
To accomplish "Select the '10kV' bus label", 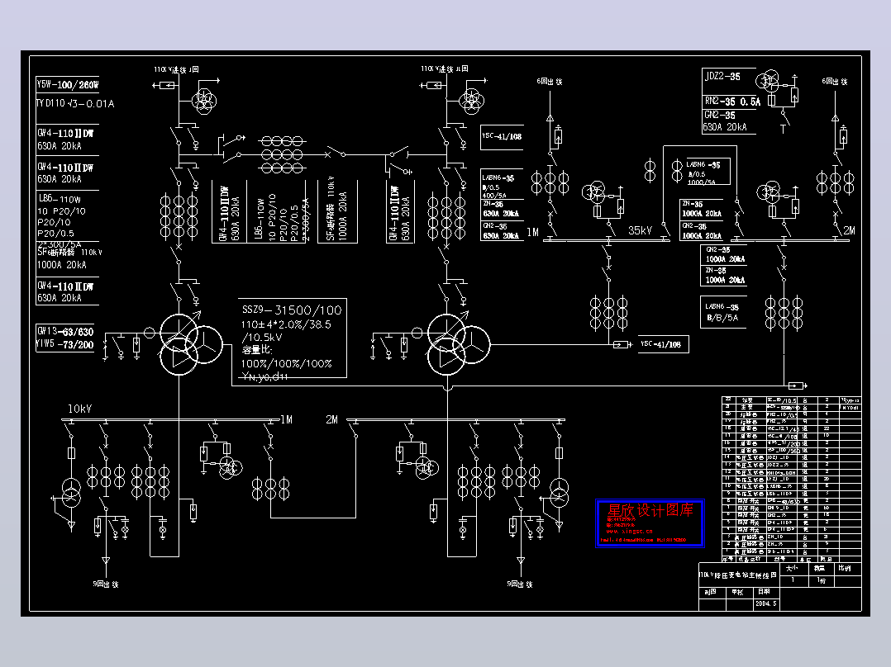I will [x=79, y=409].
